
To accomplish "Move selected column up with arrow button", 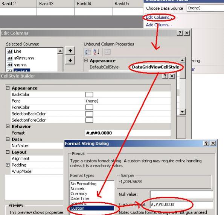I will click(70, 51).
